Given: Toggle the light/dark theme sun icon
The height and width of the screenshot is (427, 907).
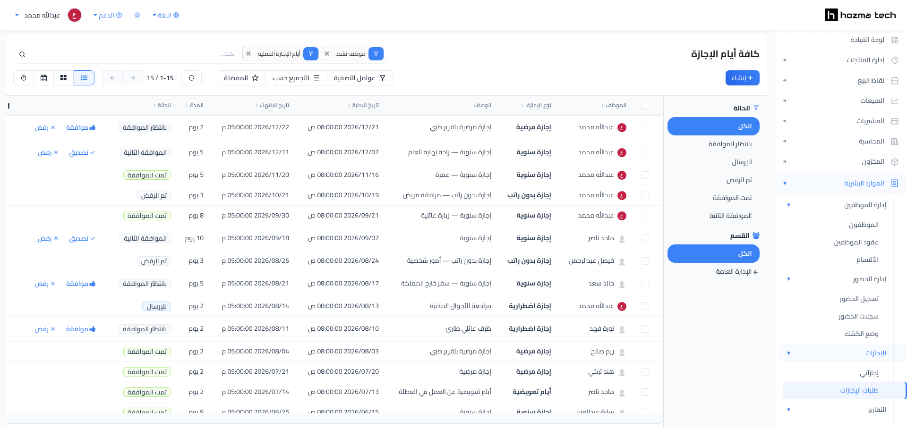Looking at the screenshot, I should pos(137,15).
